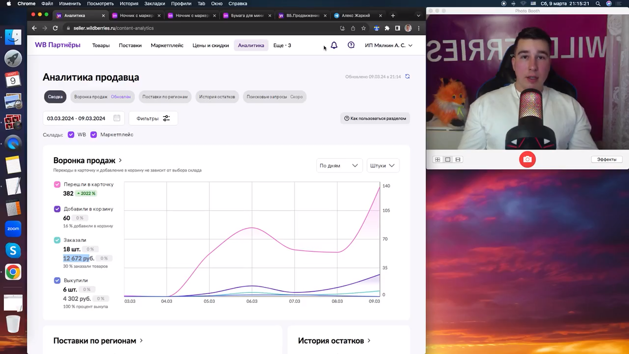The image size is (629, 354).
Task: Toggle the Выкупили series checkbox
Action: [x=57, y=280]
